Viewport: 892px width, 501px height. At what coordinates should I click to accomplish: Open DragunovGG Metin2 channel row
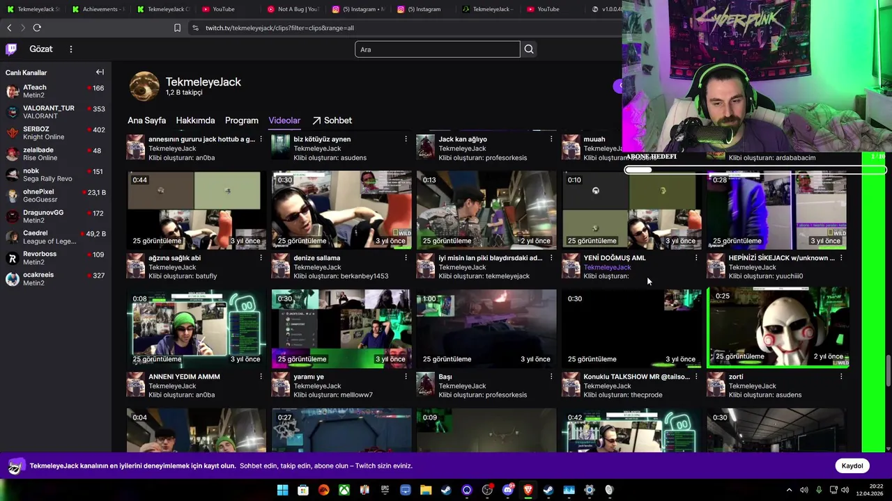pos(56,216)
